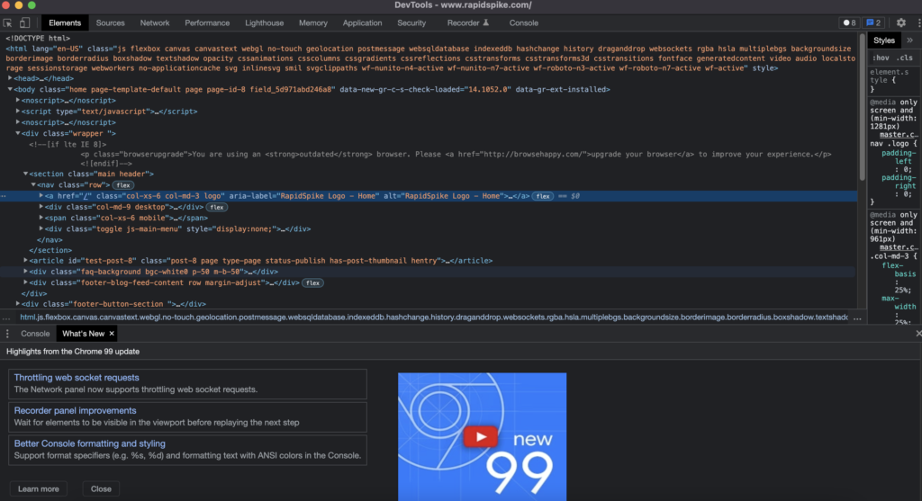Click macOS yellow minimize window button
Image resolution: width=922 pixels, height=501 pixels.
pyautogui.click(x=19, y=5)
